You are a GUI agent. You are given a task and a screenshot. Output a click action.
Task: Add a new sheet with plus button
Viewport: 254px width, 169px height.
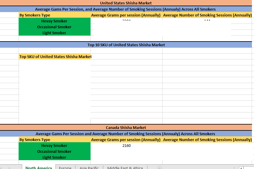pos(159,168)
